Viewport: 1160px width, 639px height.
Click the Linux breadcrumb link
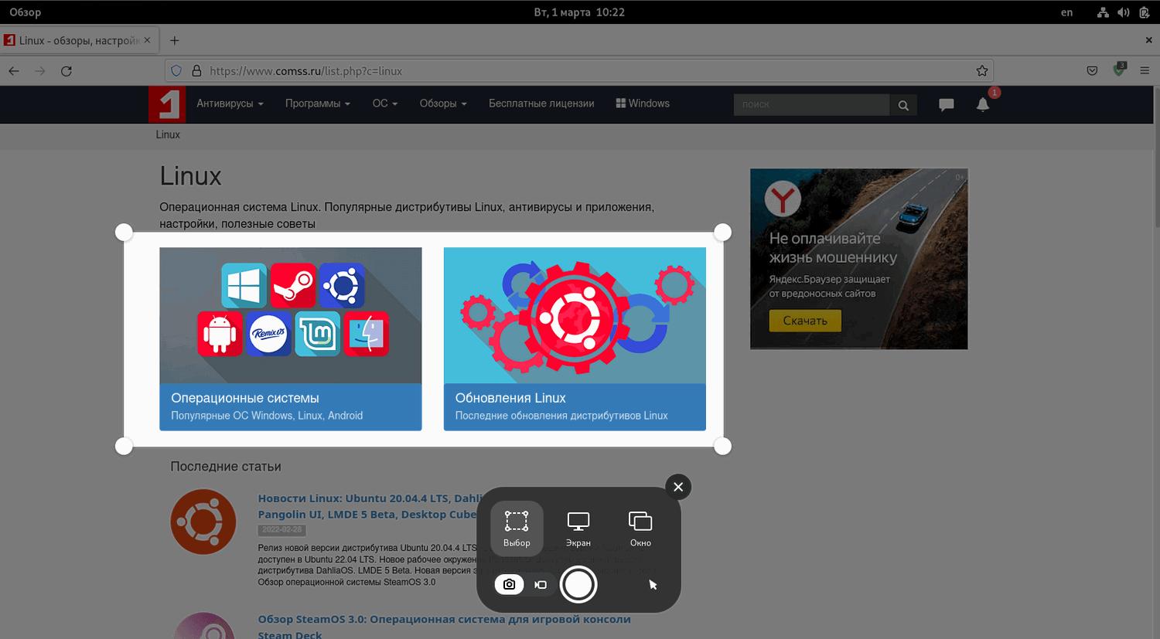[x=168, y=134]
